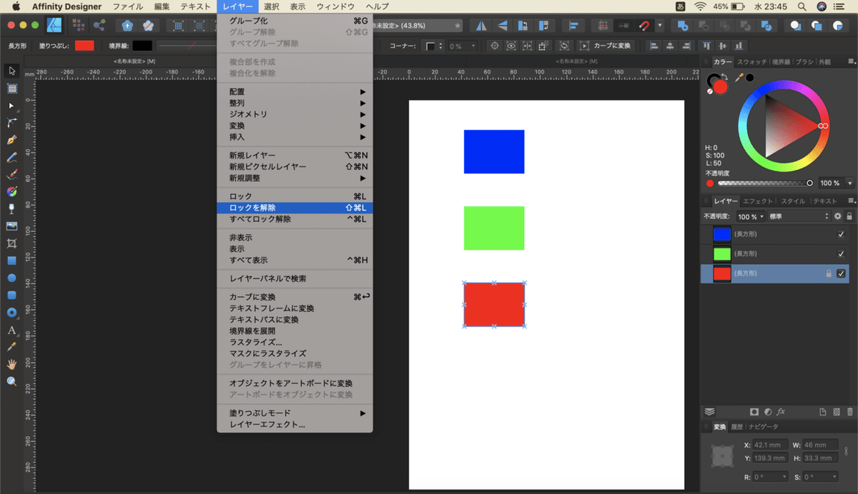
Task: Switch to スウォッチ tab
Action: tap(752, 62)
